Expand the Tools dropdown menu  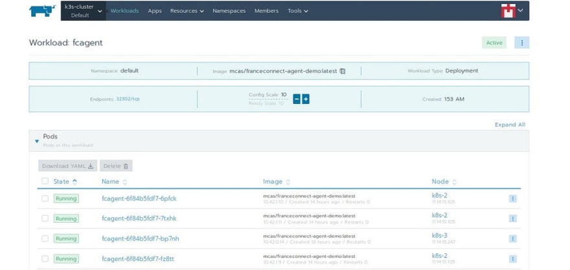click(298, 11)
